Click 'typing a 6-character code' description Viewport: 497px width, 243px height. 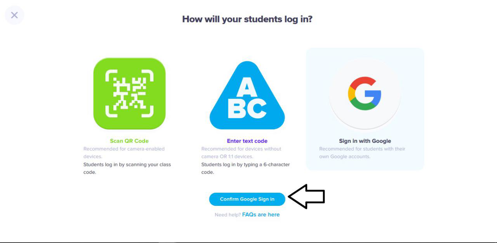[246, 168]
